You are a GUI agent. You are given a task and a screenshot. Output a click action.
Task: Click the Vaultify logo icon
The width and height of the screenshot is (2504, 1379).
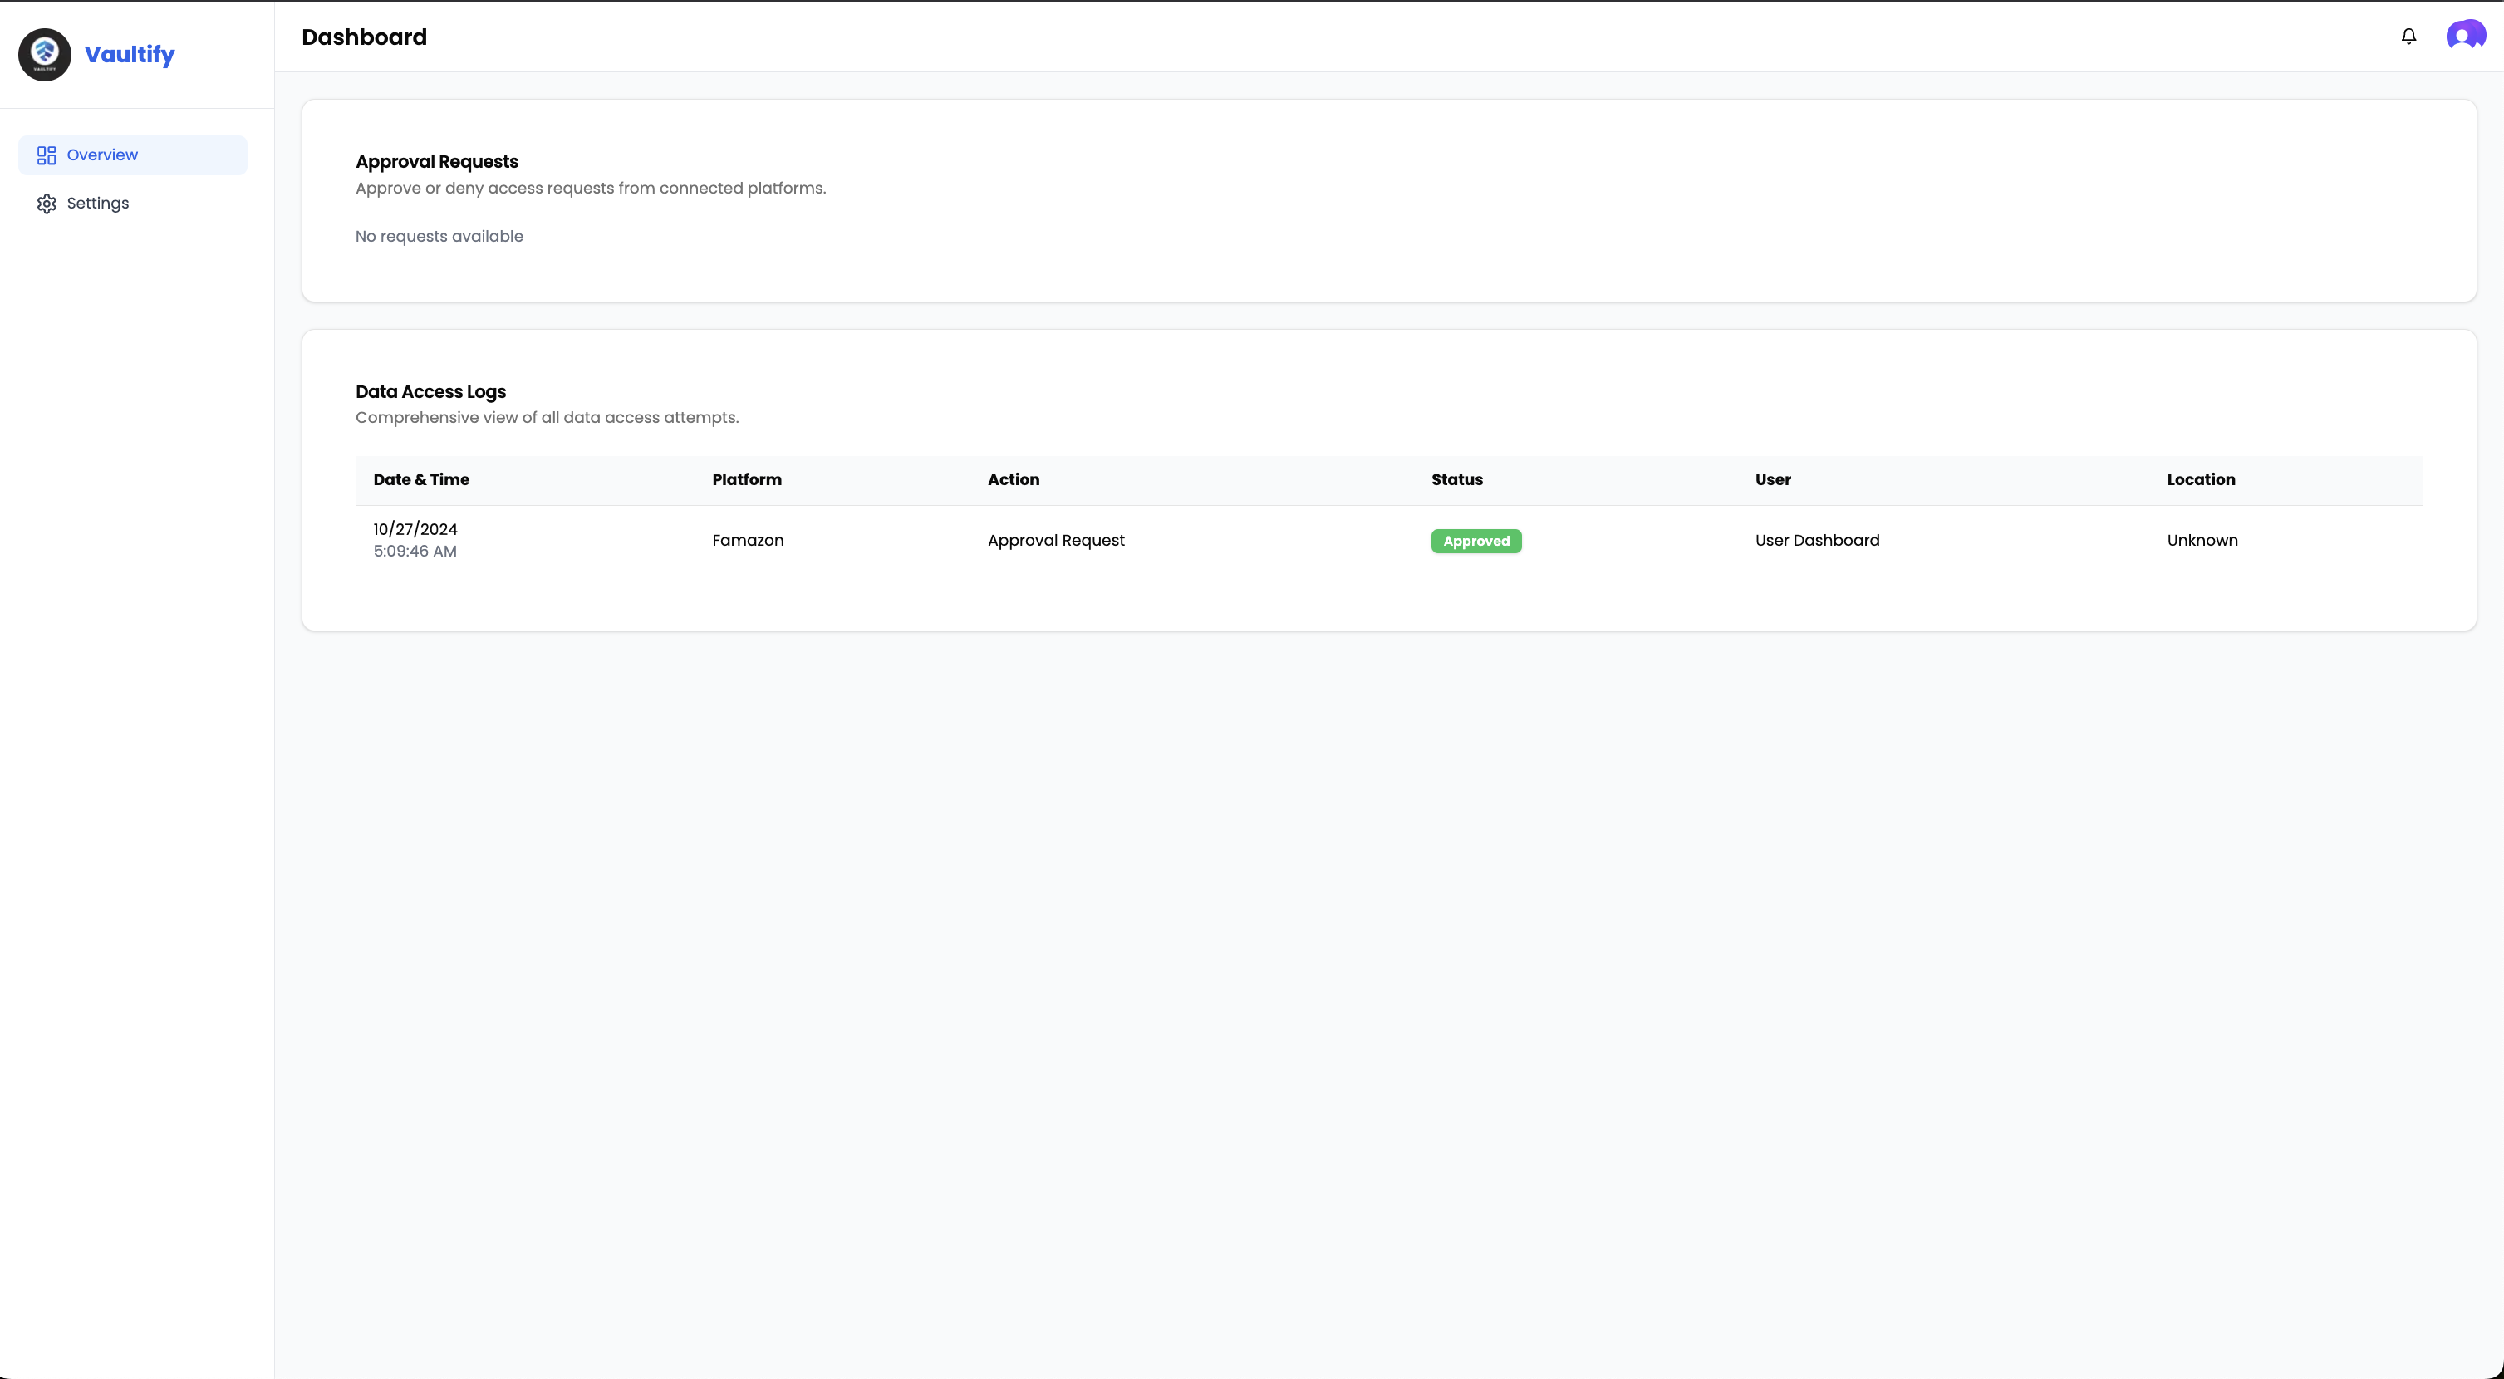pyautogui.click(x=45, y=55)
